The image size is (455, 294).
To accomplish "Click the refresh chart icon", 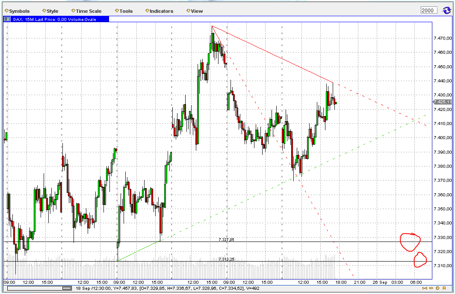I will [446, 11].
